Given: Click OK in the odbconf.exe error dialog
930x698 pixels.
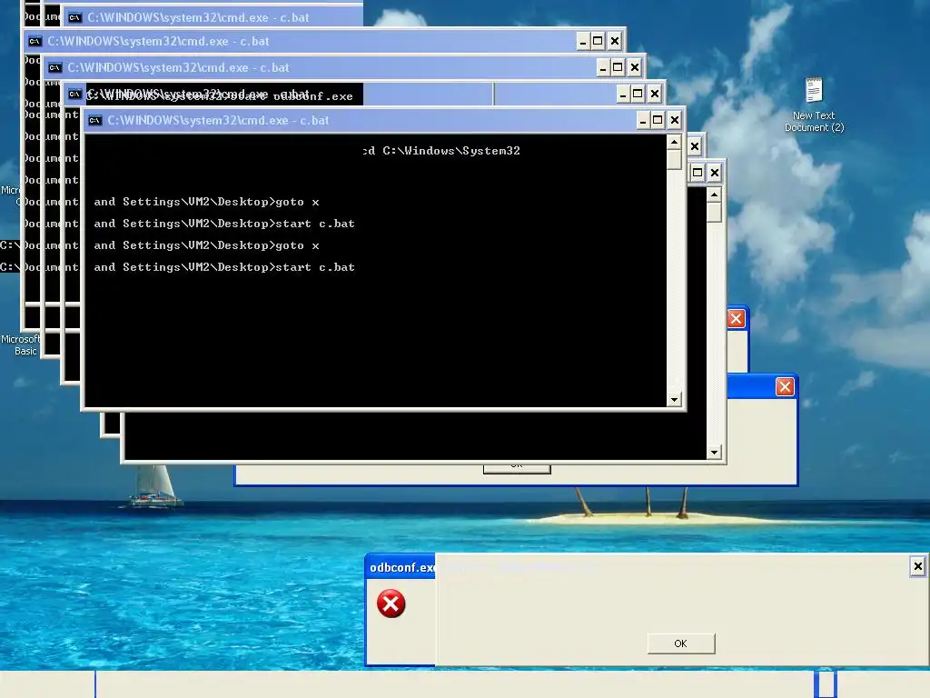Looking at the screenshot, I should (x=681, y=643).
